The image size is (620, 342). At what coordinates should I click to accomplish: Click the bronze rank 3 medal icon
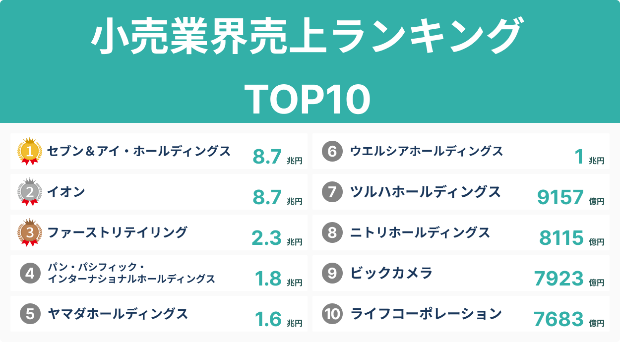[x=30, y=232]
